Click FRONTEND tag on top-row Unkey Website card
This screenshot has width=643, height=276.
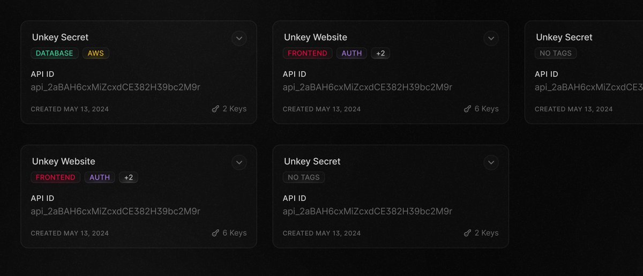tap(308, 53)
